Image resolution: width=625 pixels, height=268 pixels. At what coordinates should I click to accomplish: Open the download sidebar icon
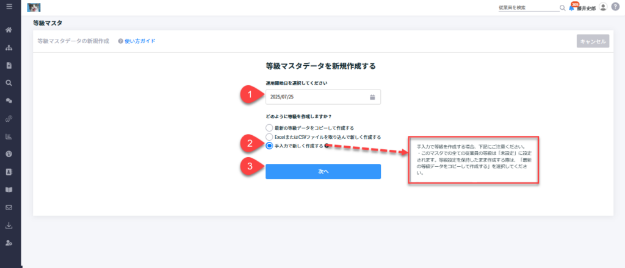(x=9, y=225)
